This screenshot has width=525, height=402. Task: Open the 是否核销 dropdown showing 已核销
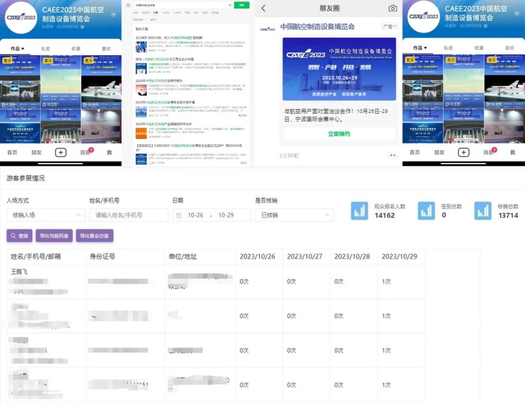[x=294, y=215]
